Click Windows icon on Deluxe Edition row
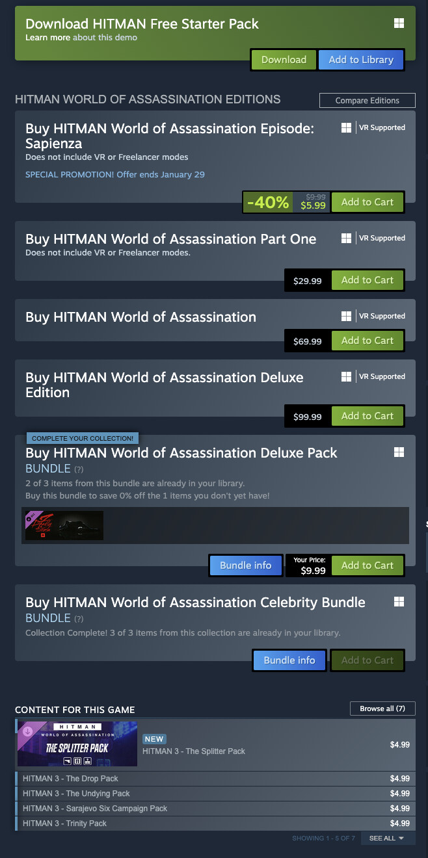The width and height of the screenshot is (428, 858). tap(347, 377)
